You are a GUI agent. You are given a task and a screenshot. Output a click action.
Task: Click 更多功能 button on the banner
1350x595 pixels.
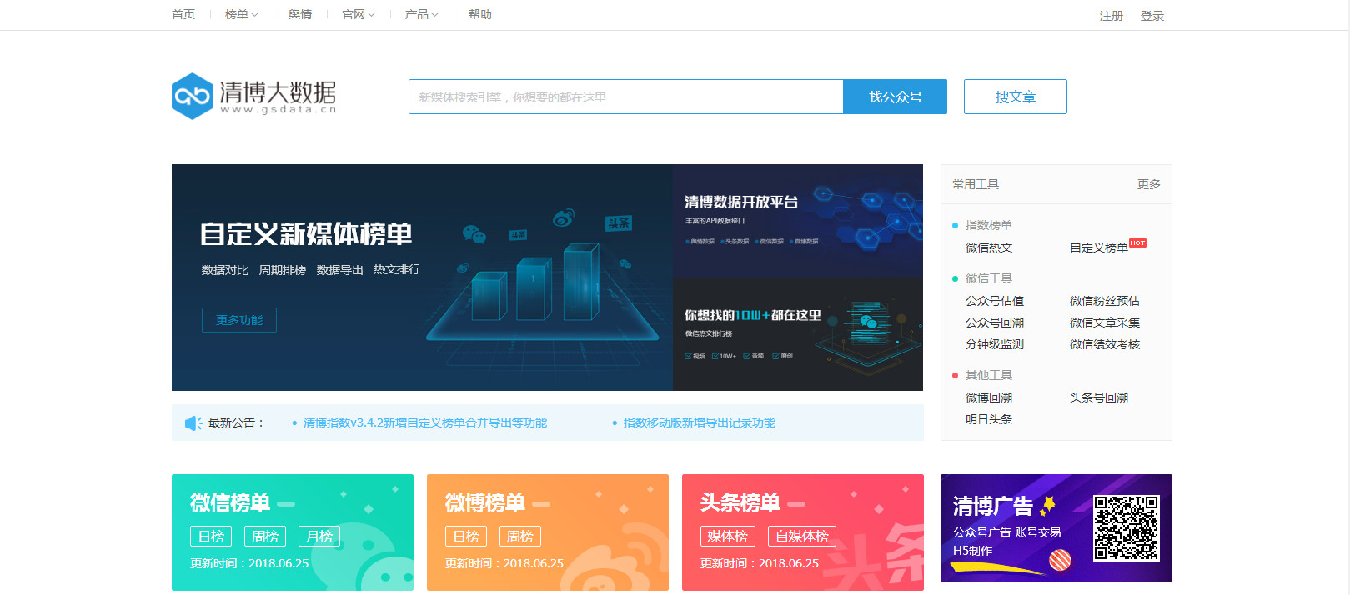(x=239, y=320)
